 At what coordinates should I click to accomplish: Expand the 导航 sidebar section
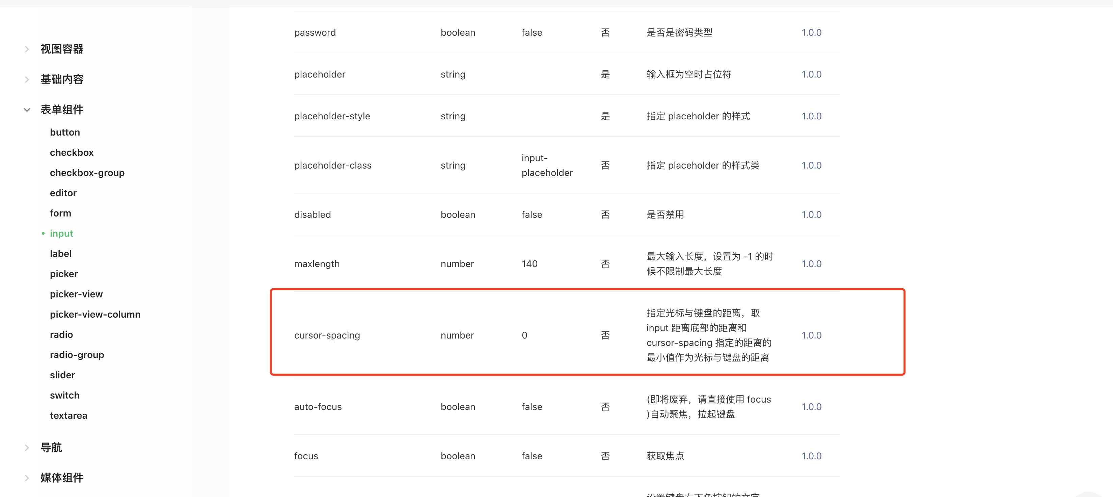(x=51, y=447)
